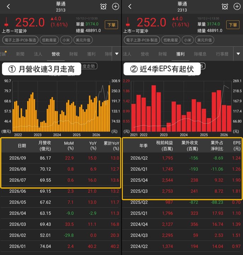Click the red candlestick icon beside 252.0 on left
The height and width of the screenshot is (255, 243).
click(x=6, y=22)
